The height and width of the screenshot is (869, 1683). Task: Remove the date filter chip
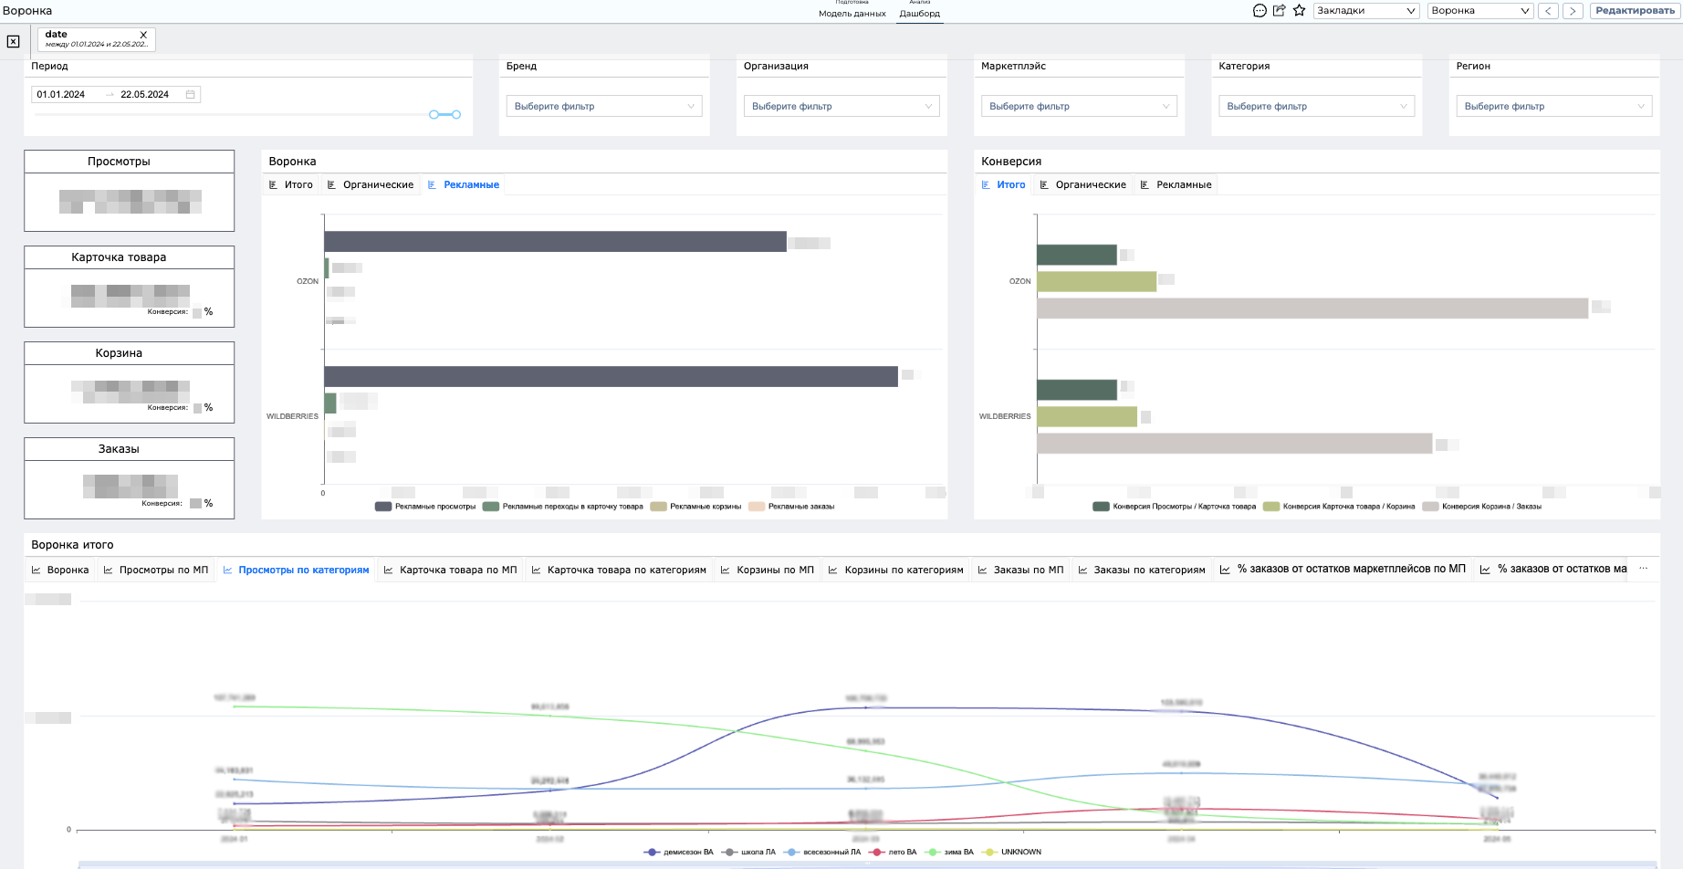point(143,35)
